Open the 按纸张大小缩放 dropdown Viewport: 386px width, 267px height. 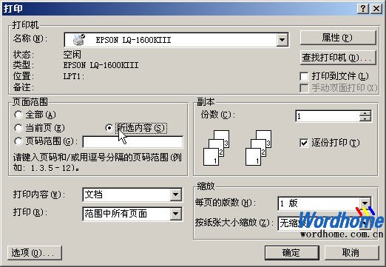[x=365, y=223]
